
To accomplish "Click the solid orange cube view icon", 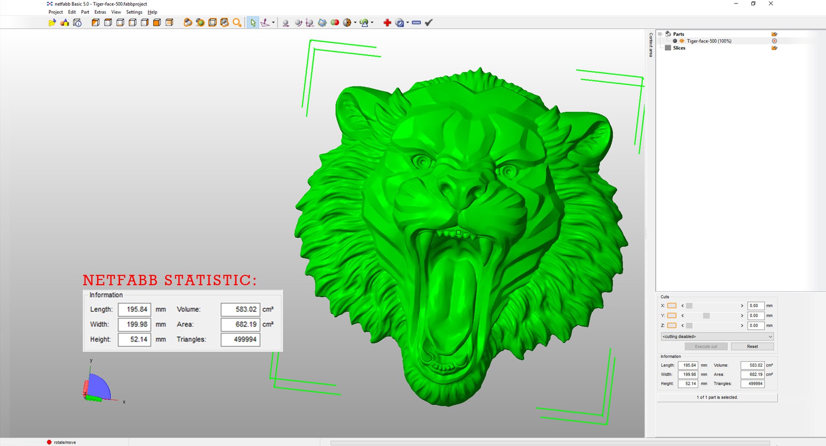I will tap(157, 23).
